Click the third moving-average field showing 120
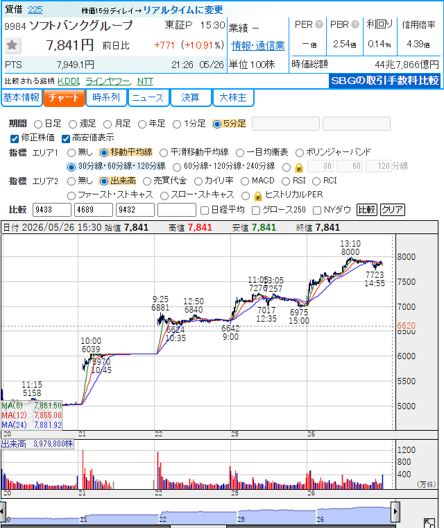The image size is (444, 528). 379,166
